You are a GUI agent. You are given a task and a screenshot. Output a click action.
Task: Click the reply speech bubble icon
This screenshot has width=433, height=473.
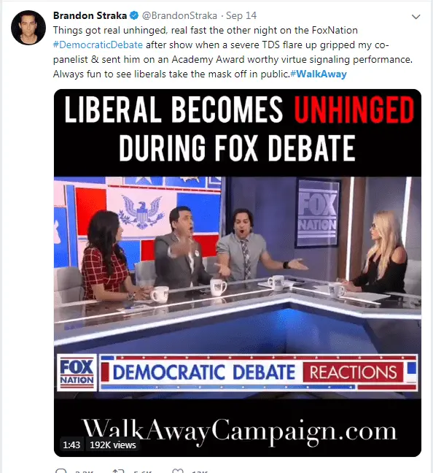click(x=61, y=471)
